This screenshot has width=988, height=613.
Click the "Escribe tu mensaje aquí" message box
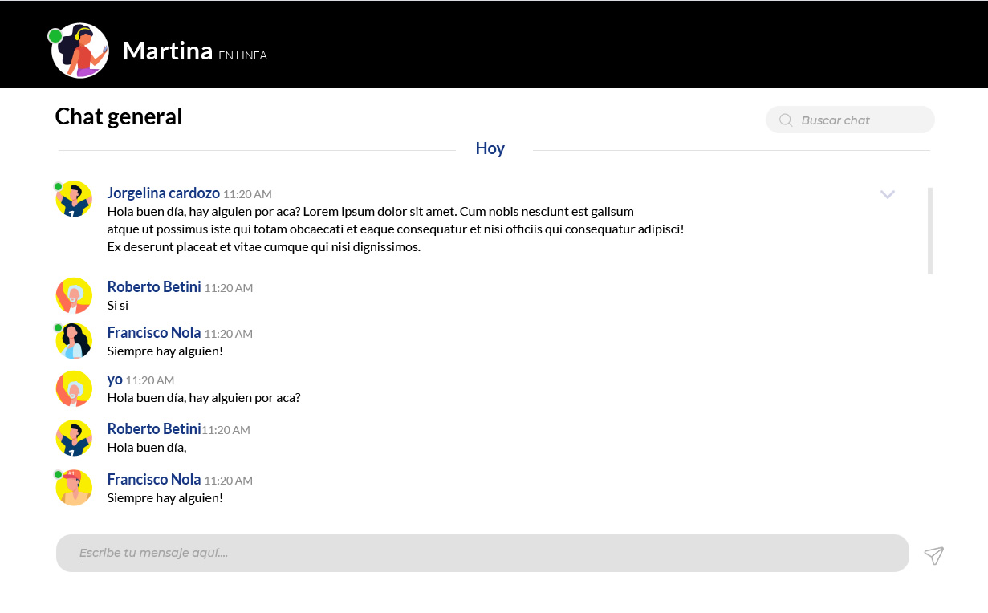[482, 553]
